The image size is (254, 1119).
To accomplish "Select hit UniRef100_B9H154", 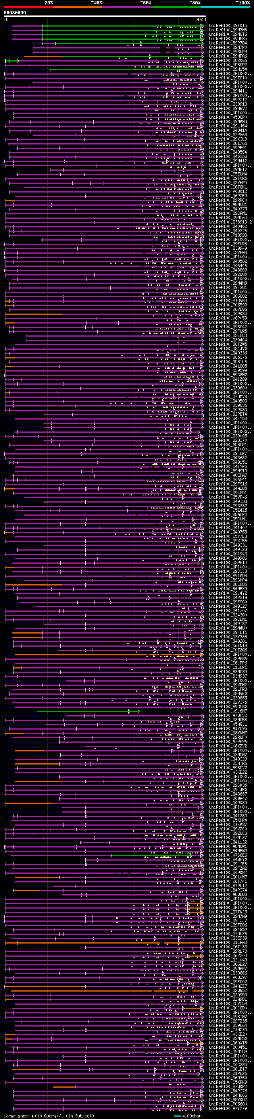I will pyautogui.click(x=228, y=69).
